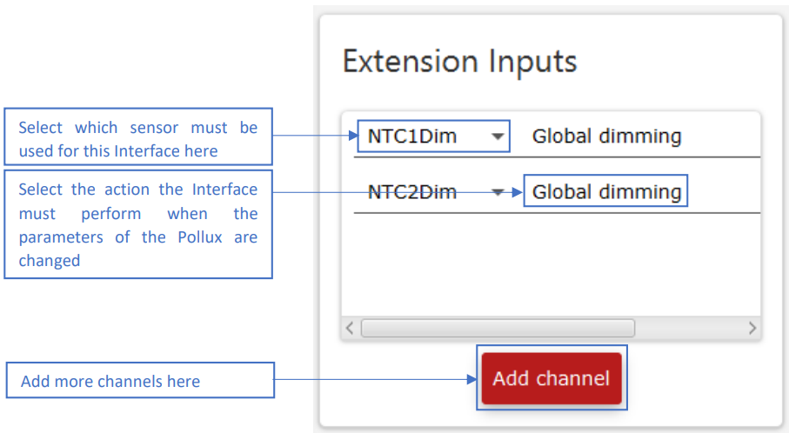Click the red Add channel button
Viewport: 789px width, 433px height.
click(552, 378)
